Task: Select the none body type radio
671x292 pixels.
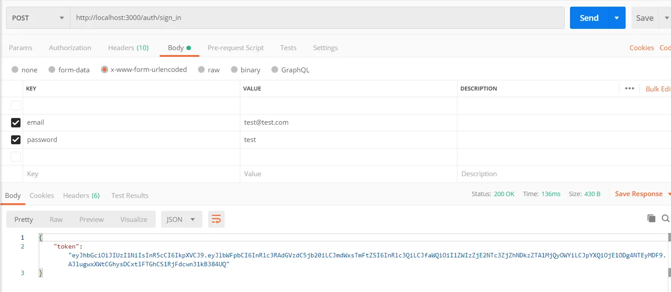Action: click(15, 70)
